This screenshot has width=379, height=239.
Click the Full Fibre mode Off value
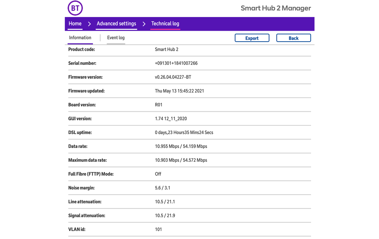(158, 174)
